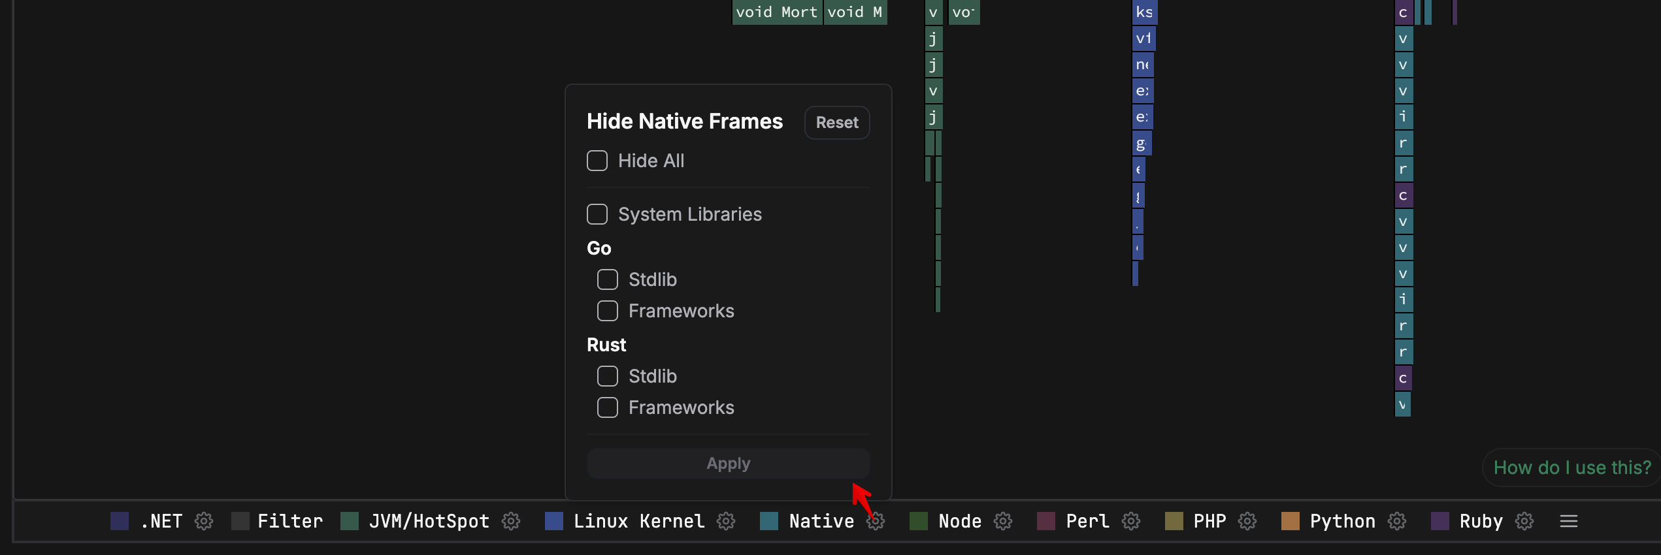The image size is (1661, 555).
Task: Open Perl frame settings gear
Action: click(x=1131, y=521)
